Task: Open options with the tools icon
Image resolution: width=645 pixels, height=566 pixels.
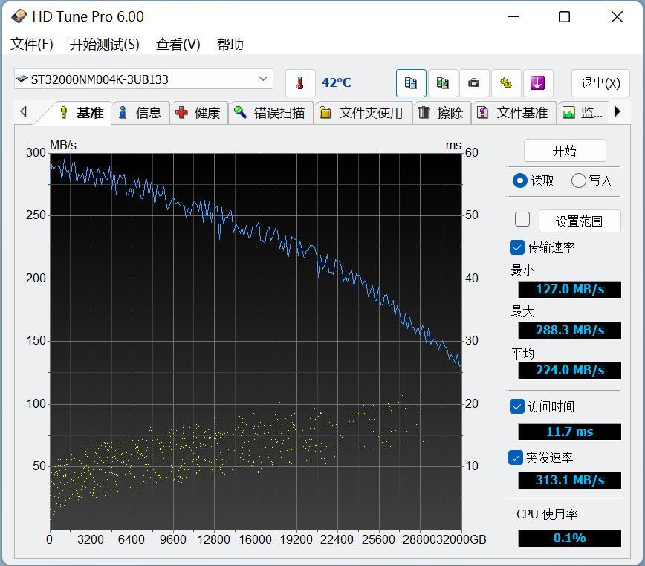Action: coord(506,83)
